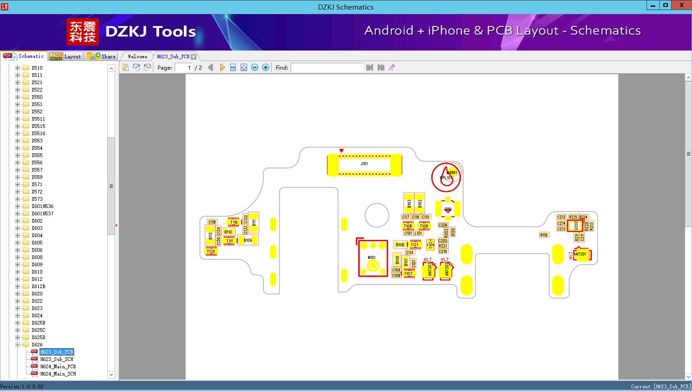Image resolution: width=692 pixels, height=391 pixels.
Task: Collapse the X626 folder
Action: 18,345
